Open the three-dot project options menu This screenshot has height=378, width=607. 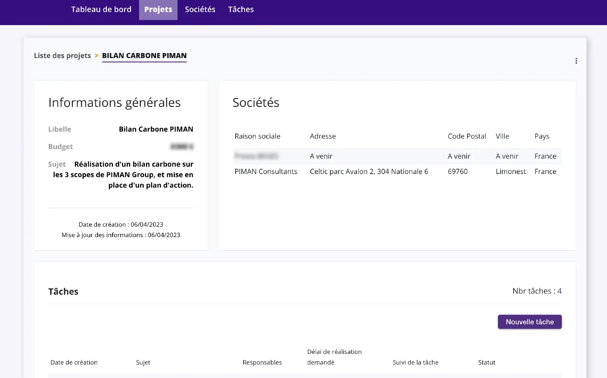[576, 61]
